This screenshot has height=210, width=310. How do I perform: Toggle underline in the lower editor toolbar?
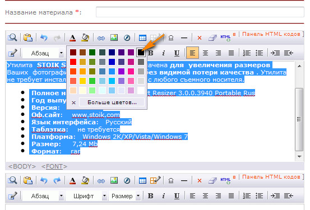click(x=177, y=196)
